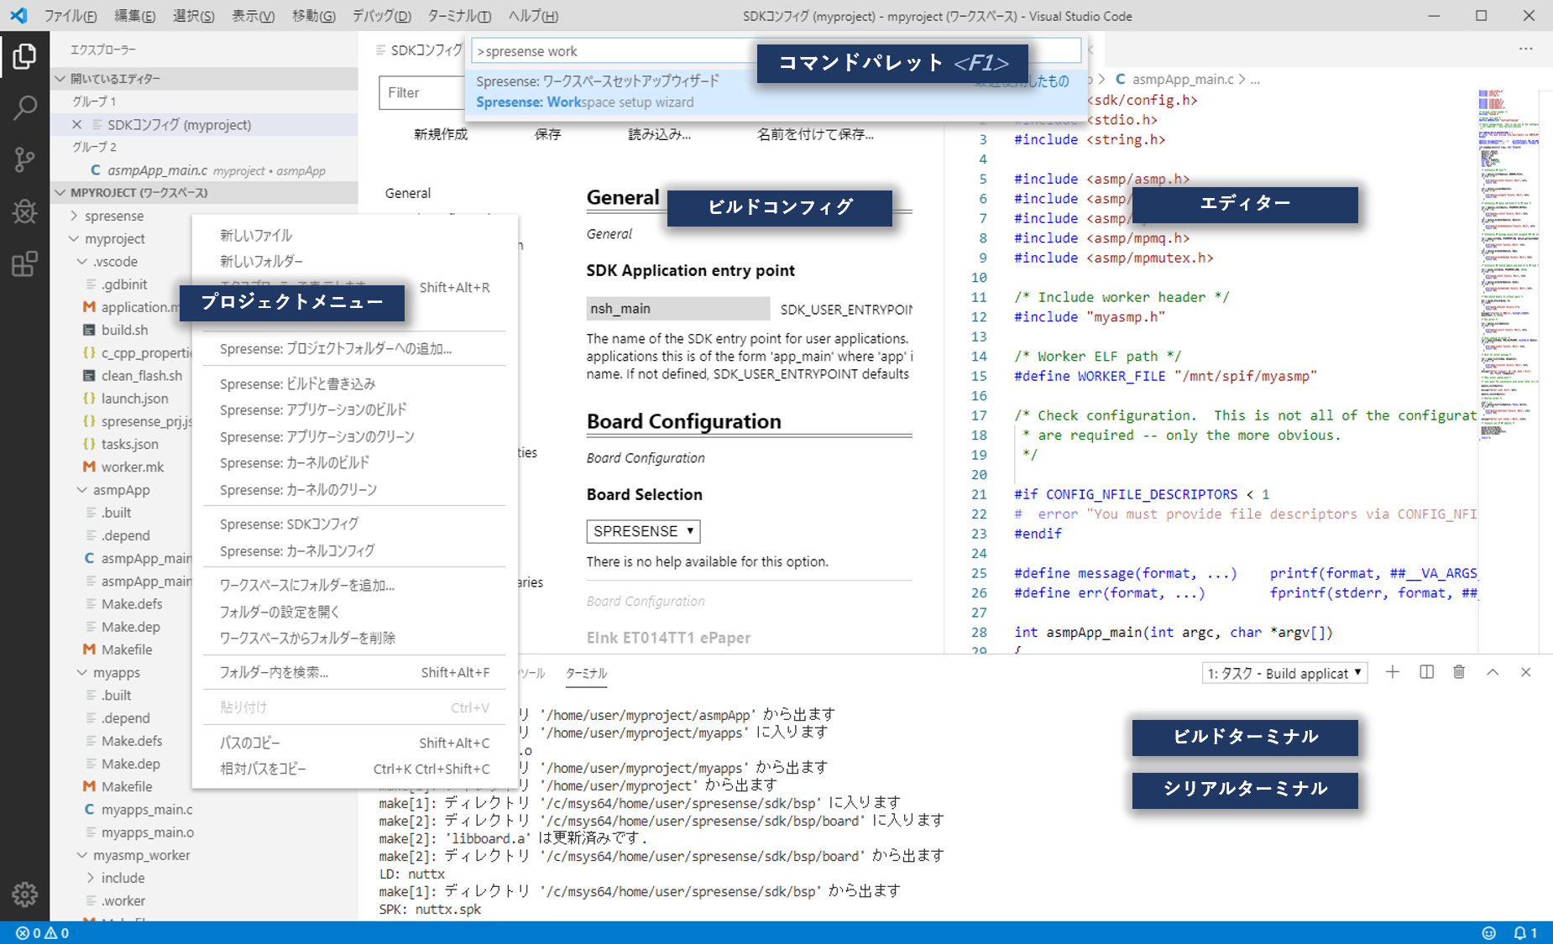Screen dimensions: 1553x944
Task: Open notifications bell in status bar
Action: tap(1519, 933)
